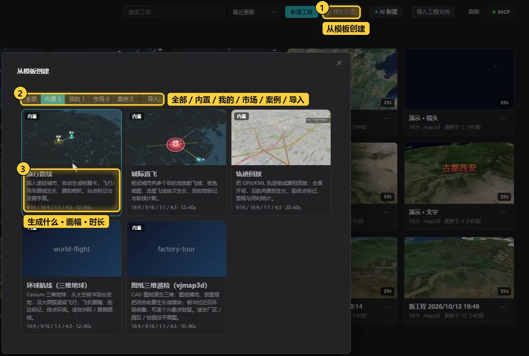
Task: Click the 演示·文字 project name
Action: pos(423,212)
